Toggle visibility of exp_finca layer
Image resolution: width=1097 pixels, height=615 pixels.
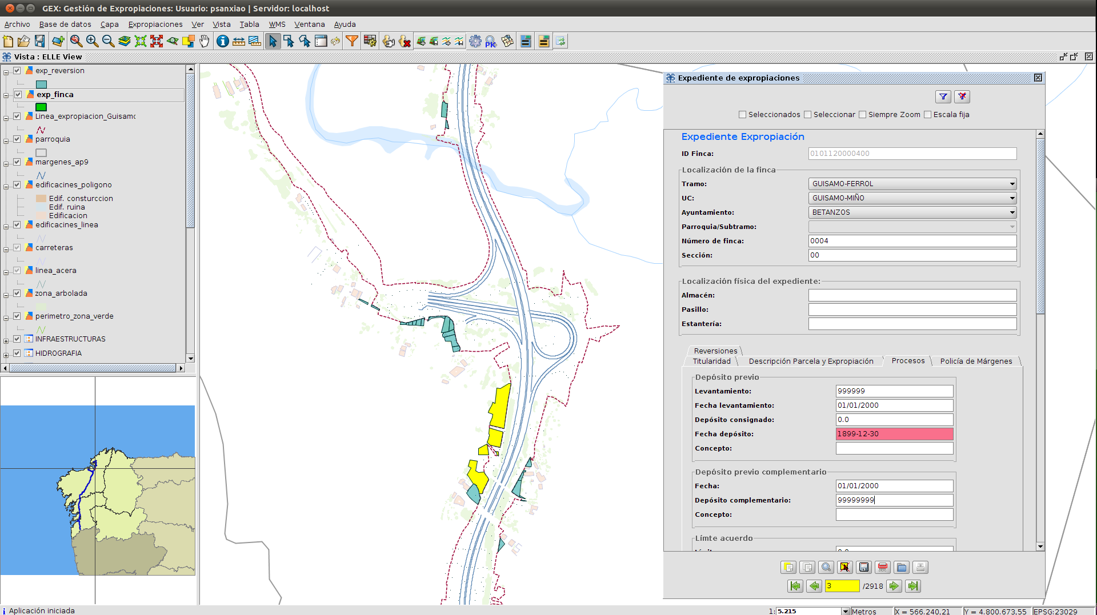pyautogui.click(x=18, y=95)
